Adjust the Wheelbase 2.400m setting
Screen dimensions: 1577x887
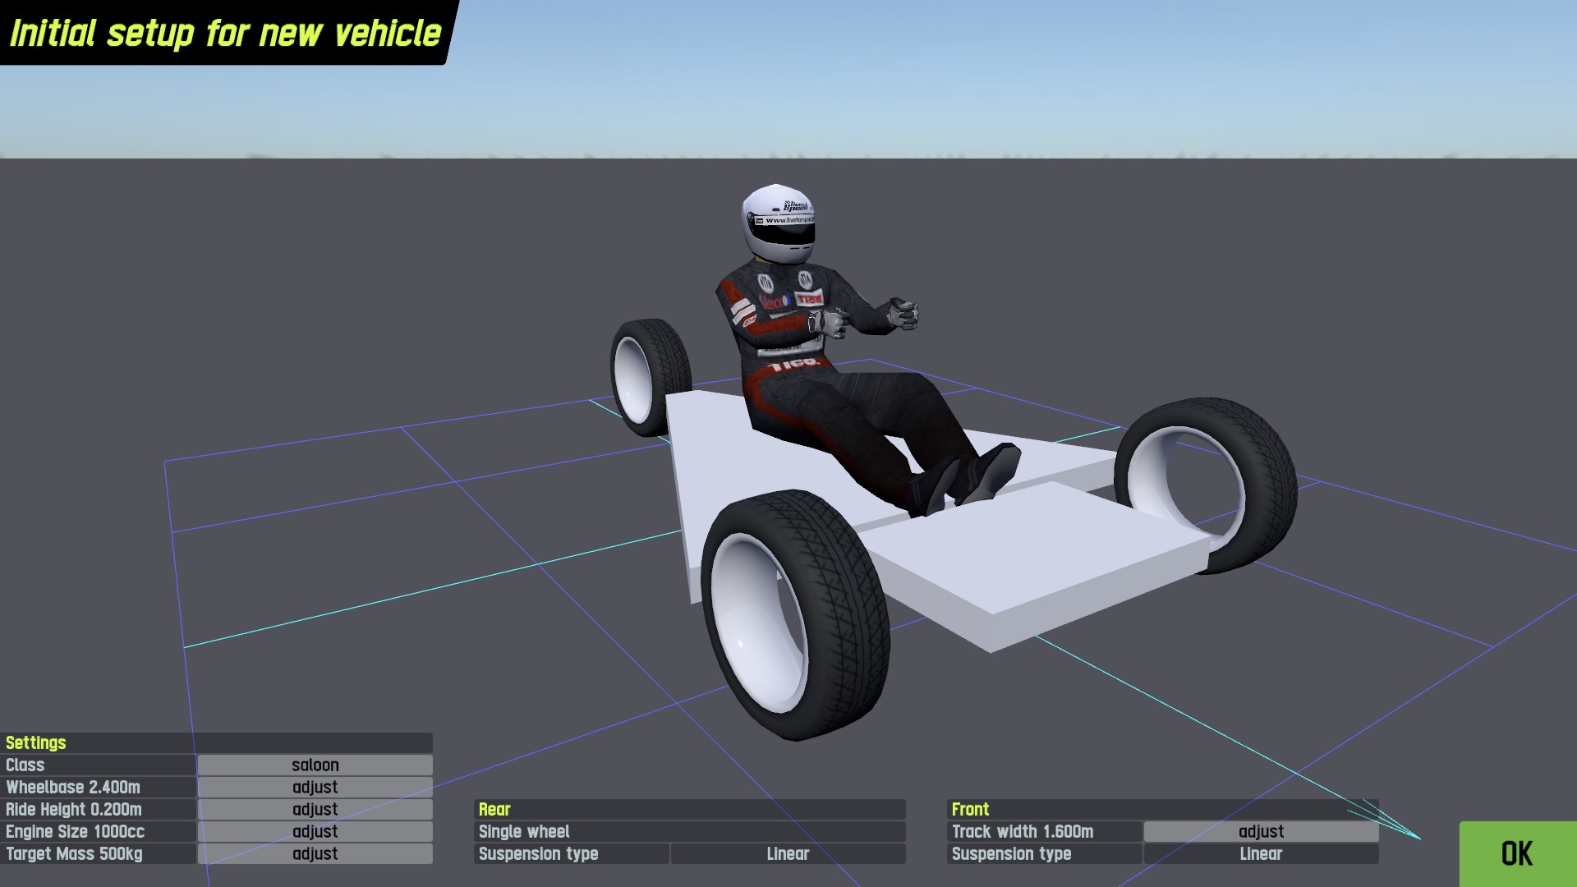click(x=315, y=787)
